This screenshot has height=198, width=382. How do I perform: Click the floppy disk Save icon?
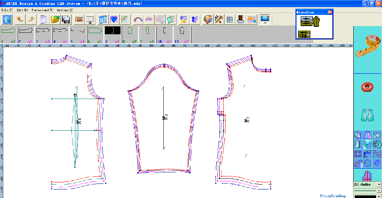tap(66, 19)
